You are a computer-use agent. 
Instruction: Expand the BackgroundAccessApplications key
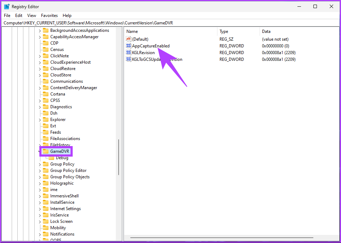tap(40, 30)
